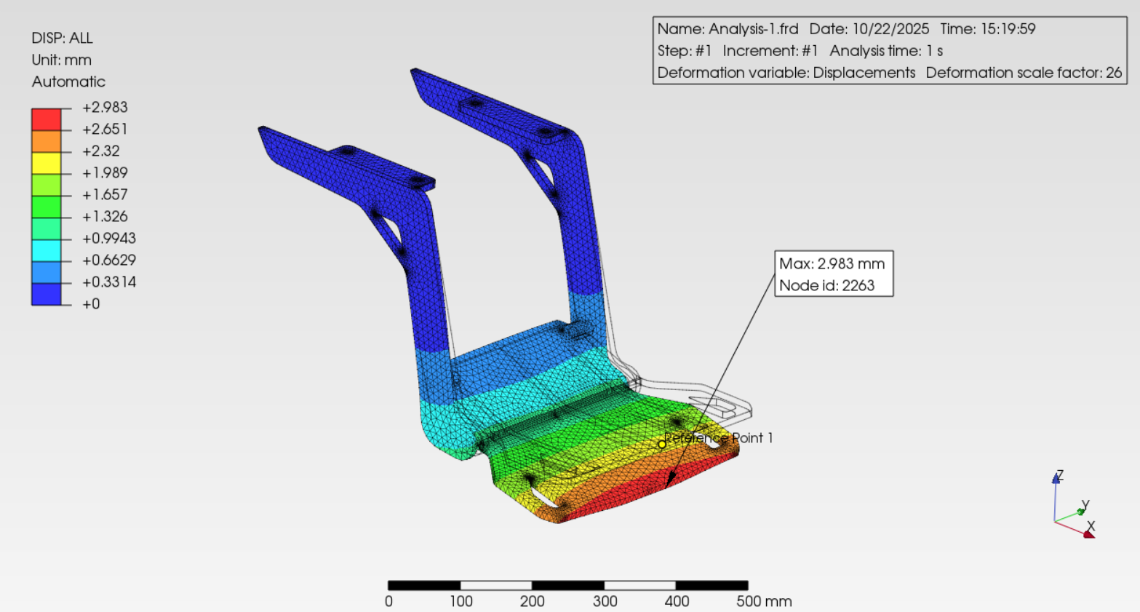This screenshot has height=612, width=1140.
Task: Click the yellow Reference Point 1 marker
Action: click(x=662, y=445)
